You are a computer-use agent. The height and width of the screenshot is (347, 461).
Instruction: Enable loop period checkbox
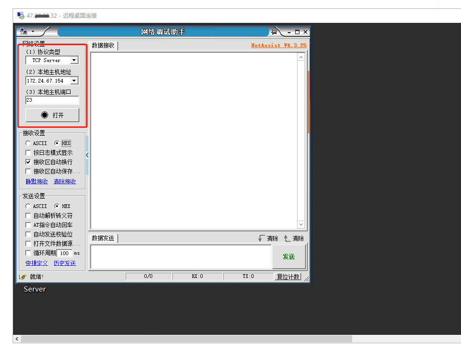coord(28,253)
